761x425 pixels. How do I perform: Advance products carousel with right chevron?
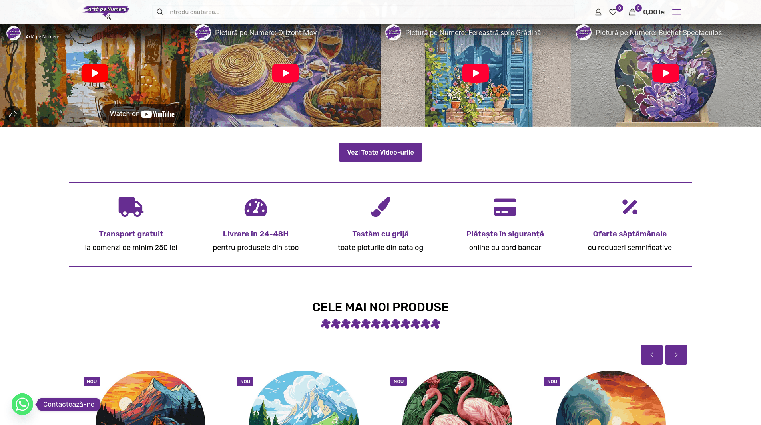click(x=676, y=355)
